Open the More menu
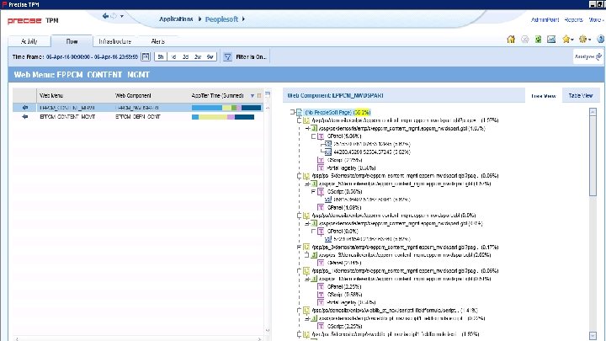 [596, 19]
